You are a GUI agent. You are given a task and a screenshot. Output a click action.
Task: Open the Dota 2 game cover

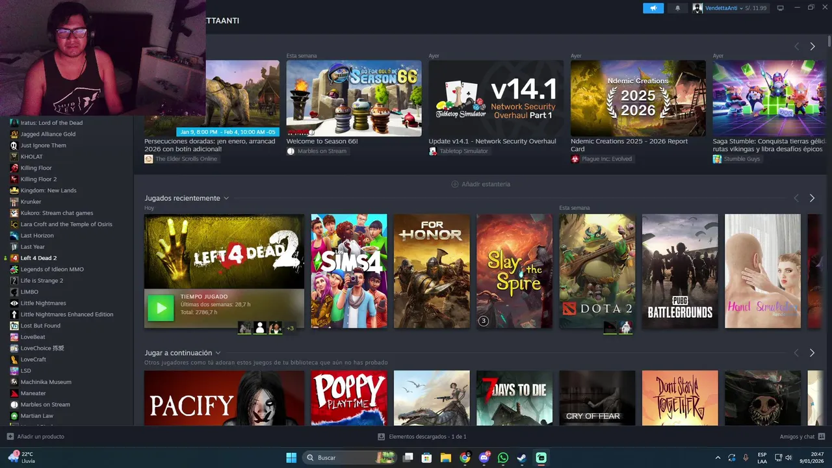click(597, 271)
